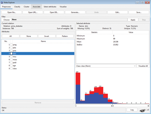Click the Weka Explorer title bar logo
The image size is (151, 114).
tap(2, 3)
